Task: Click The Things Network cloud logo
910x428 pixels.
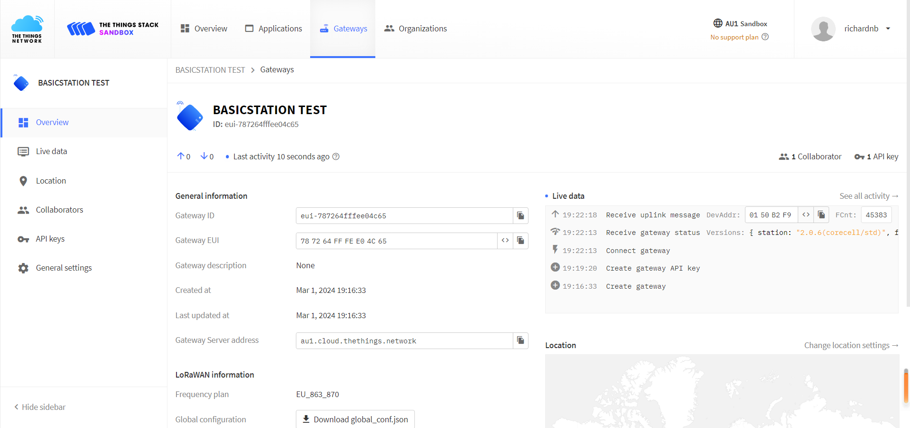Action: click(27, 29)
